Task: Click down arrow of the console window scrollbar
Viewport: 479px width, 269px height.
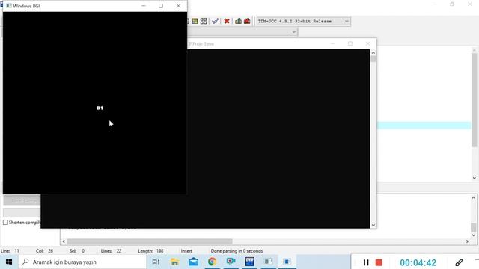Action: 373,226
